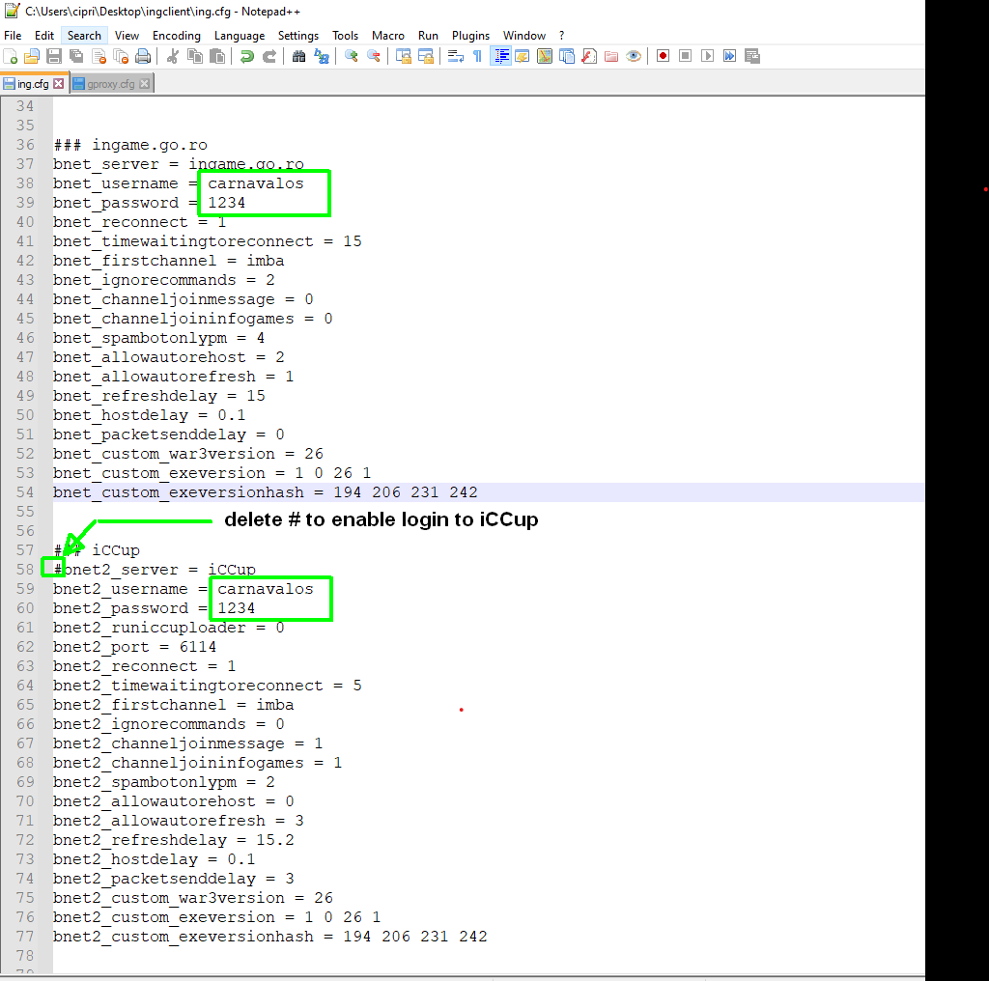989x981 pixels.
Task: Click the Print toolbar icon
Action: 143,56
